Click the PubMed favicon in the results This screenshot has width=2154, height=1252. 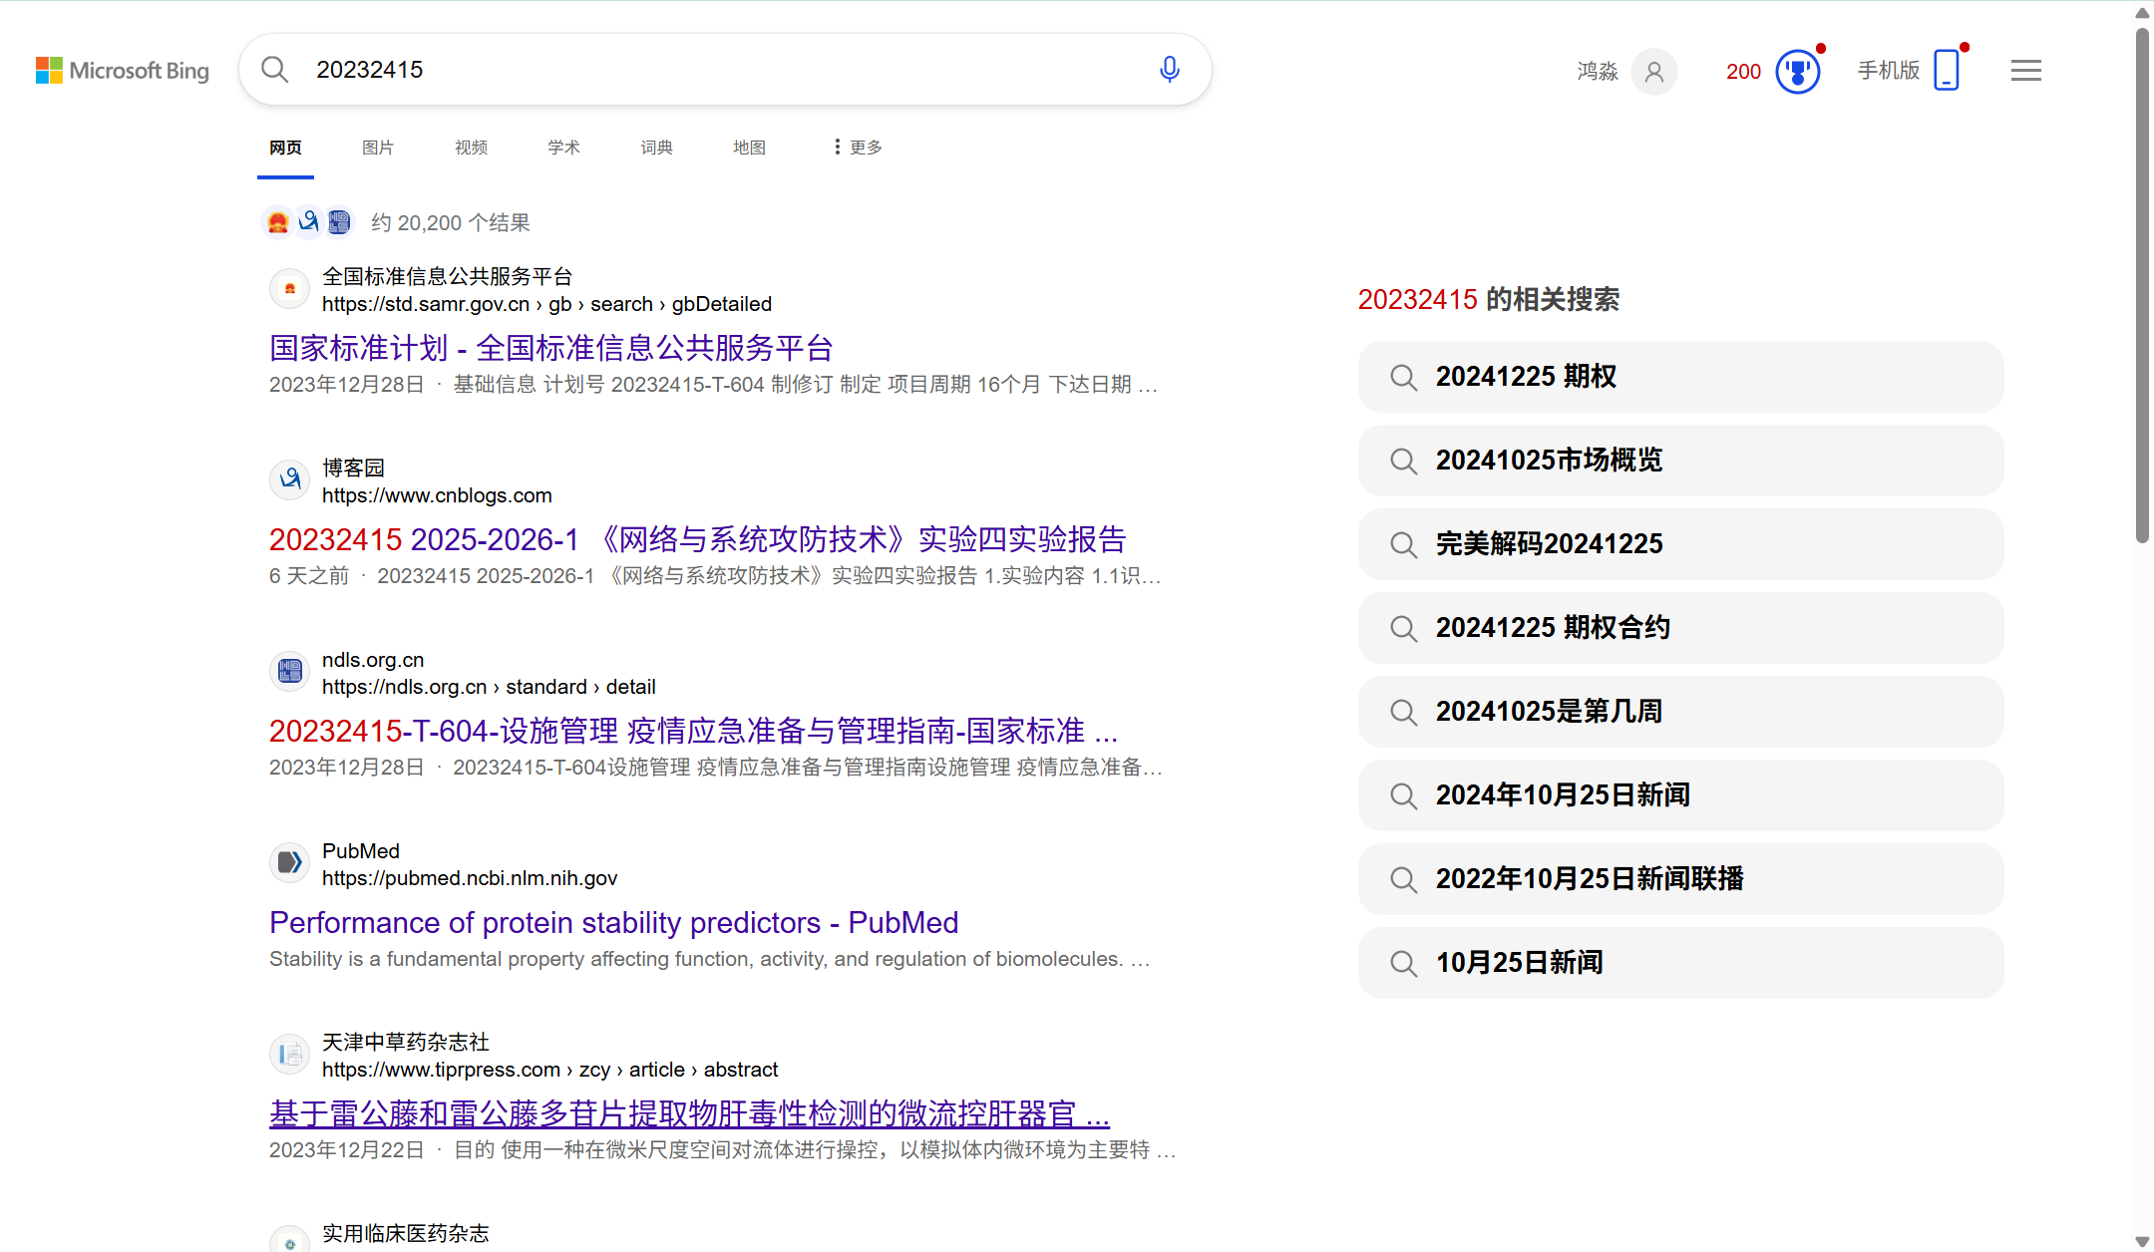pos(289,862)
